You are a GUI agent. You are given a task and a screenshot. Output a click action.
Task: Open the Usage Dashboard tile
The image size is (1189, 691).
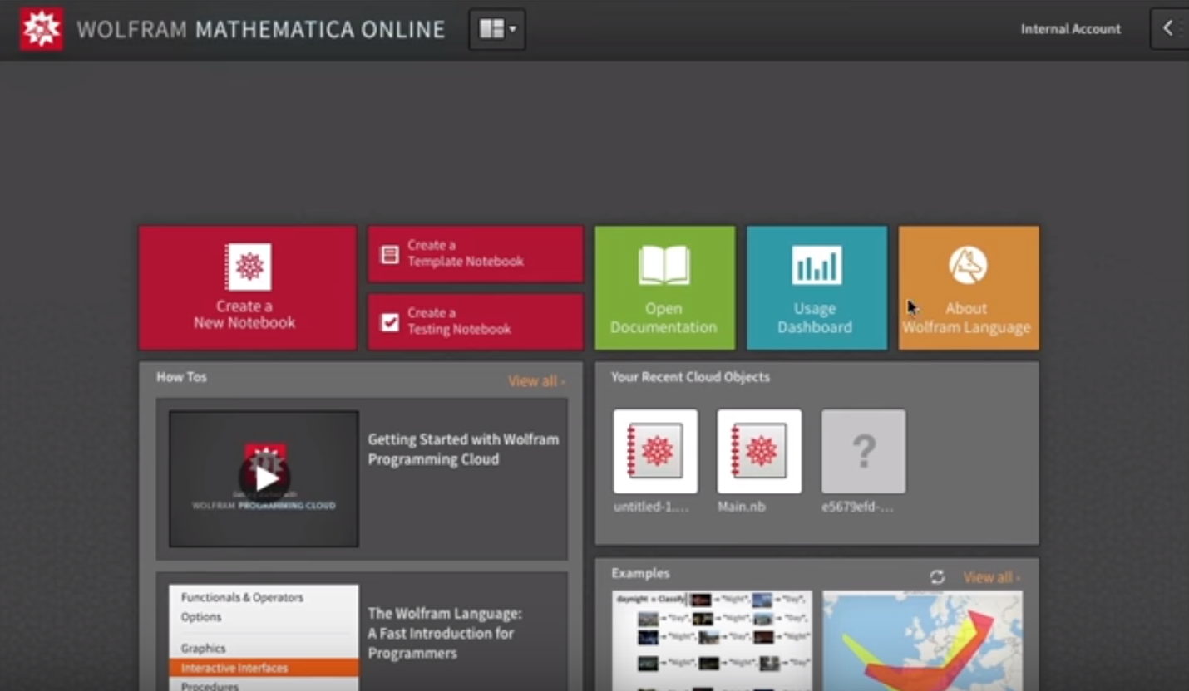tap(817, 287)
